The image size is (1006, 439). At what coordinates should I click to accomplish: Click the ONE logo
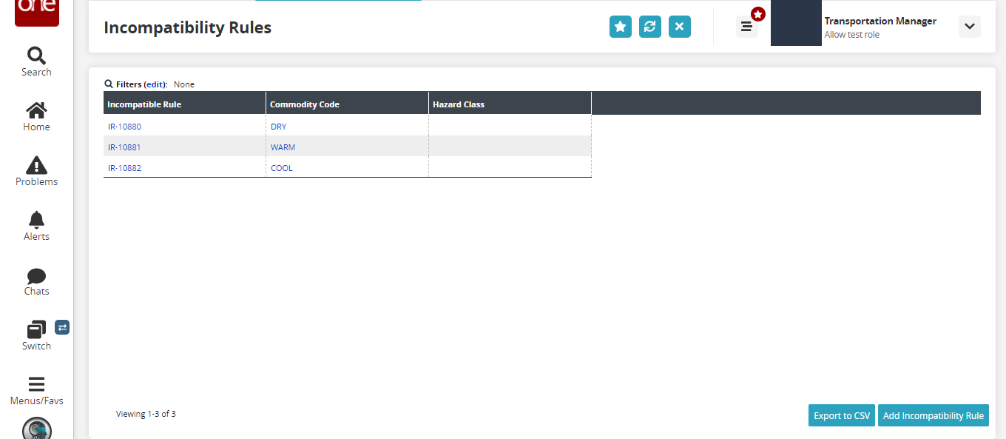coord(37,13)
